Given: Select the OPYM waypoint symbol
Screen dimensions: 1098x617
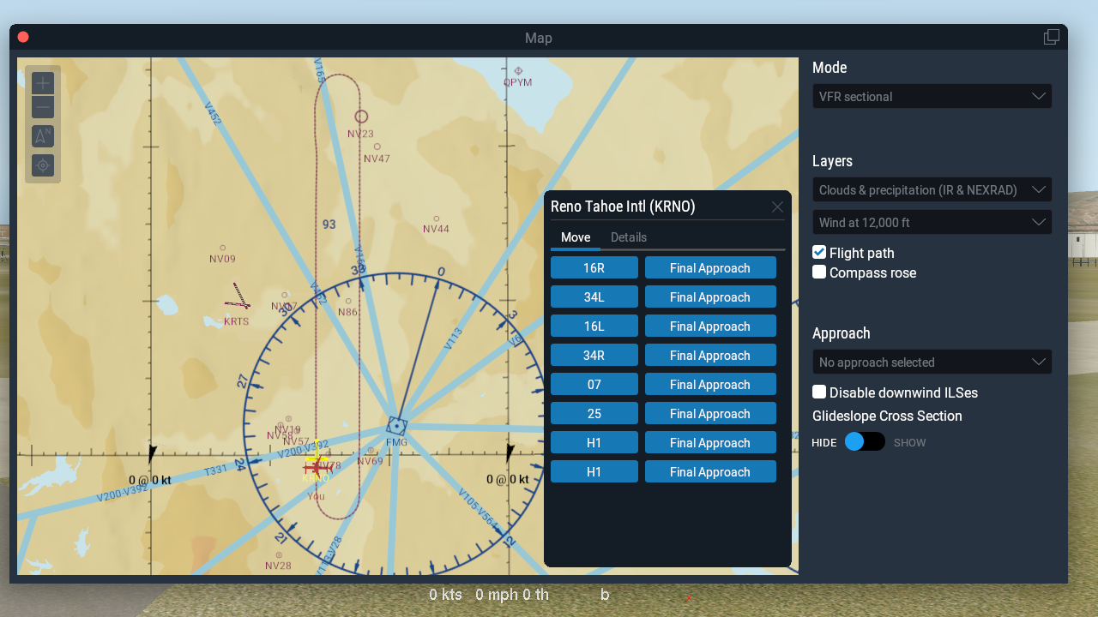Looking at the screenshot, I should [518, 71].
